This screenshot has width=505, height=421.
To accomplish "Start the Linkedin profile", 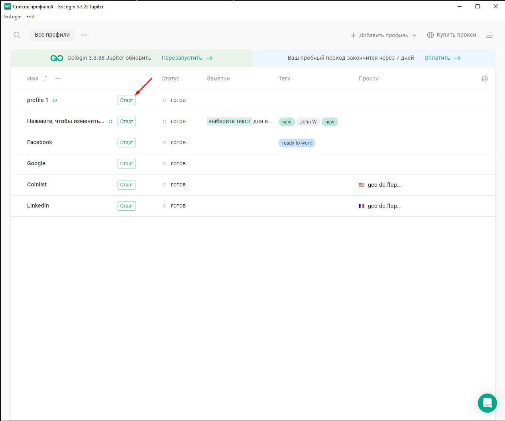I will coord(127,206).
